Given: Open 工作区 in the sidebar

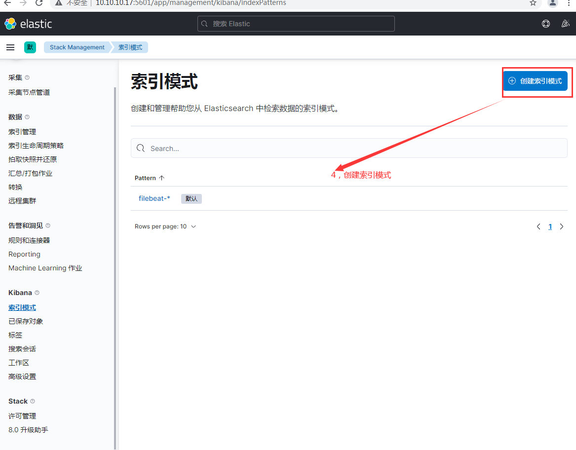Looking at the screenshot, I should pos(19,363).
